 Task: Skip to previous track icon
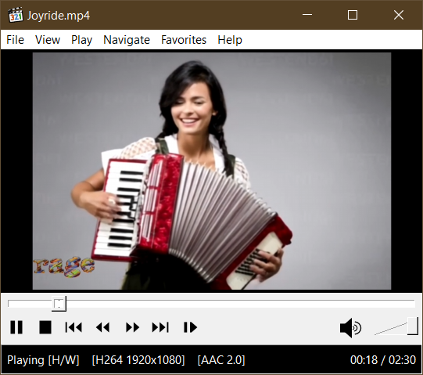(73, 327)
